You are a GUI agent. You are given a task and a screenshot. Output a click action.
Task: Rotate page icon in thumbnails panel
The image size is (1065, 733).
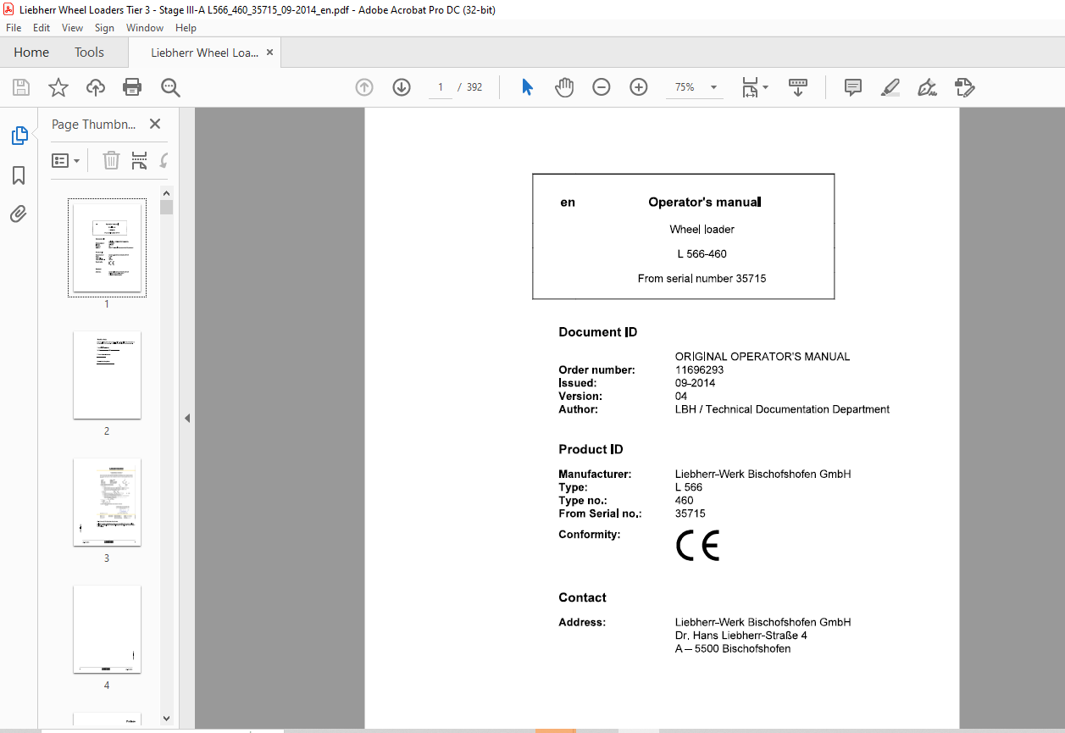coord(164,160)
